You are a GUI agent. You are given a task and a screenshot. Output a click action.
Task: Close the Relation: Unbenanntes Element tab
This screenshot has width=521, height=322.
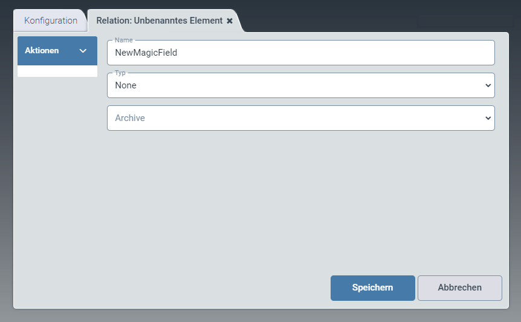(230, 21)
